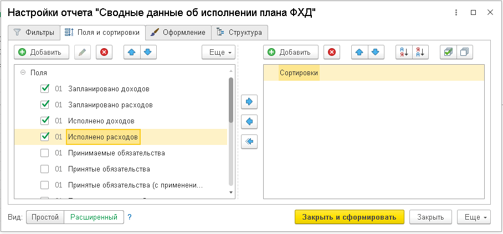Screen dimensions: 503x234
Task: Open the Оформление tab
Action: (178, 33)
